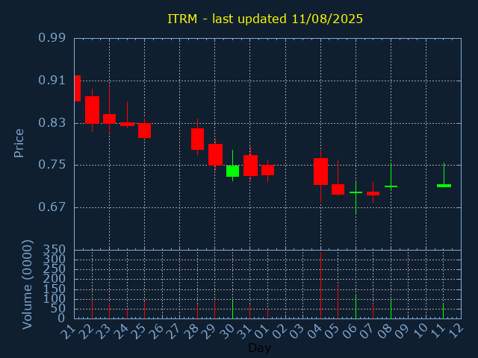The image size is (478, 358).
Task: Select the 0.91 price axis label
Action: [x=52, y=81]
